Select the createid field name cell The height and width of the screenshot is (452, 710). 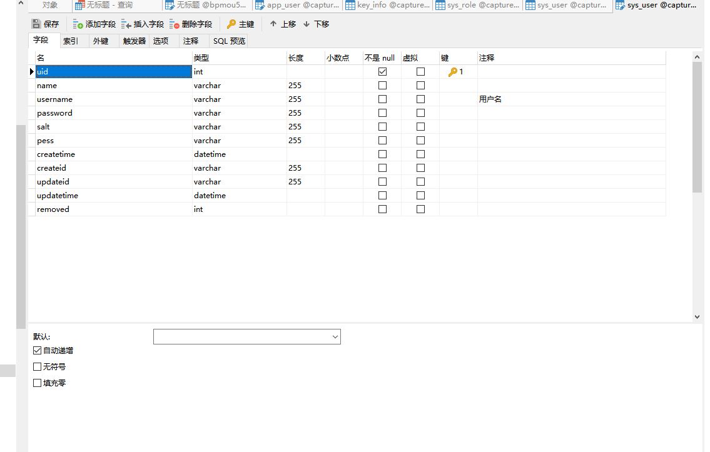tap(114, 168)
